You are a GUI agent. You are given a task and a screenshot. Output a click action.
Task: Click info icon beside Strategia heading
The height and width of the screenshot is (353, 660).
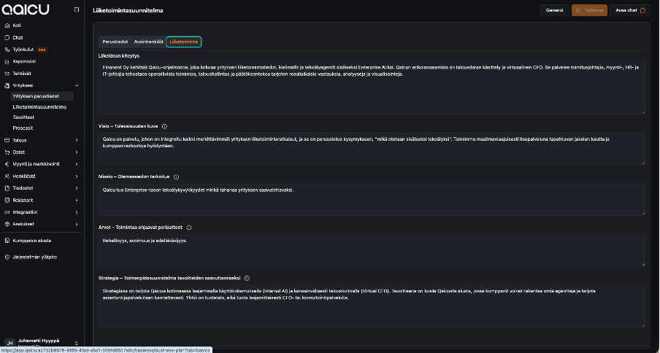[x=246, y=278]
